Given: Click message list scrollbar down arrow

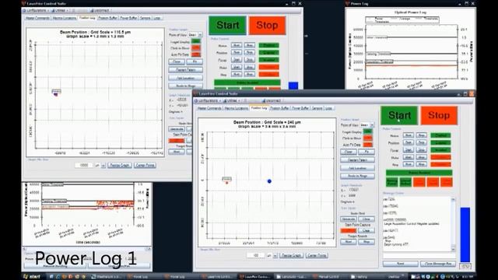Looking at the screenshot, I should pyautogui.click(x=453, y=249).
